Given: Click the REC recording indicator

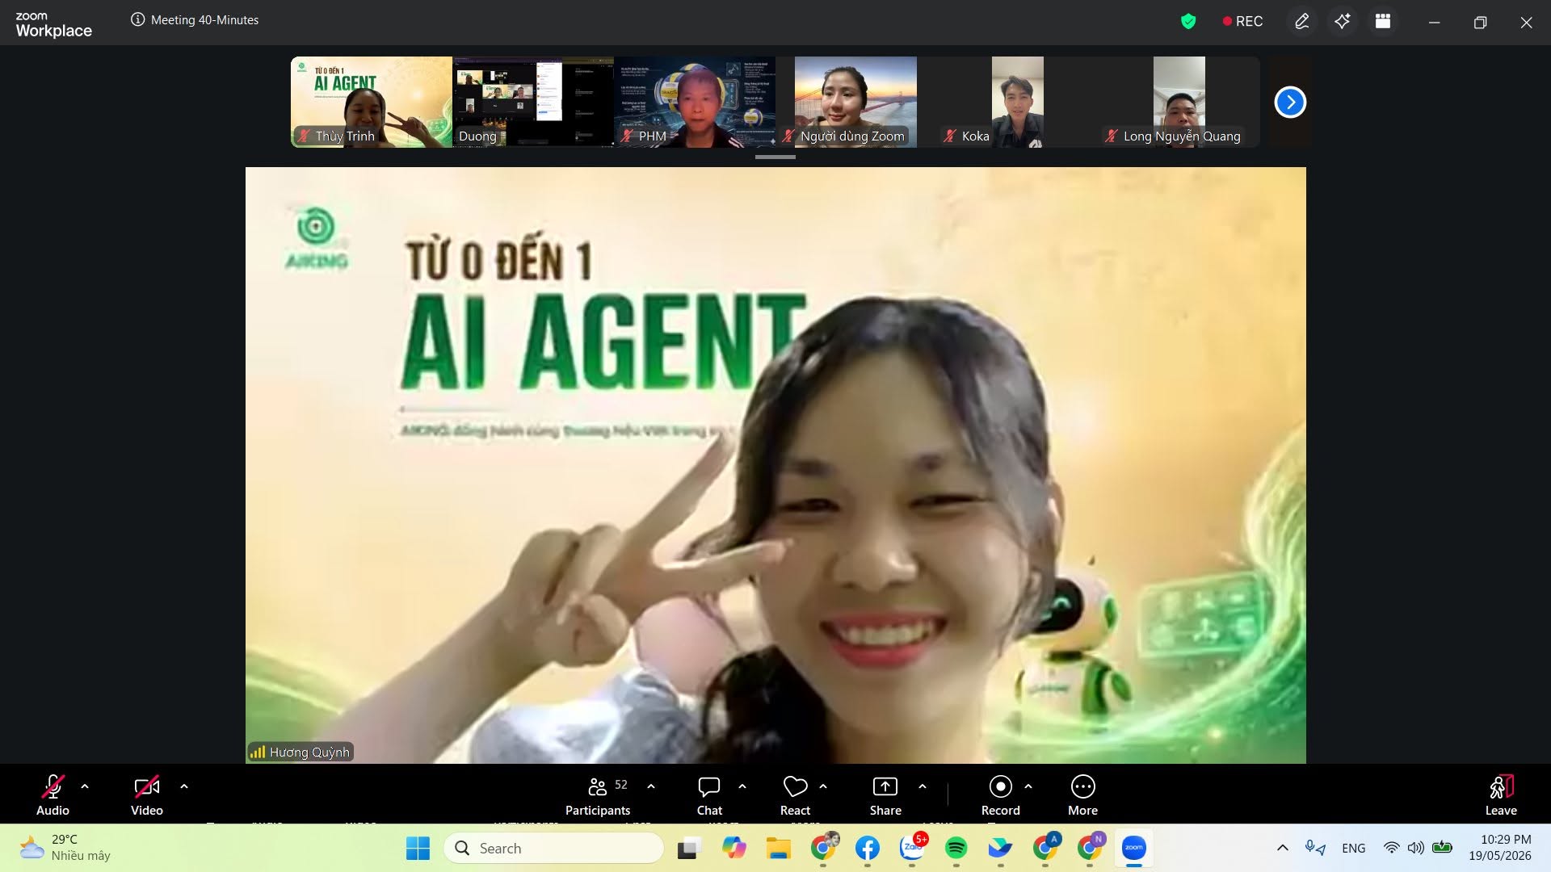Looking at the screenshot, I should tap(1242, 22).
